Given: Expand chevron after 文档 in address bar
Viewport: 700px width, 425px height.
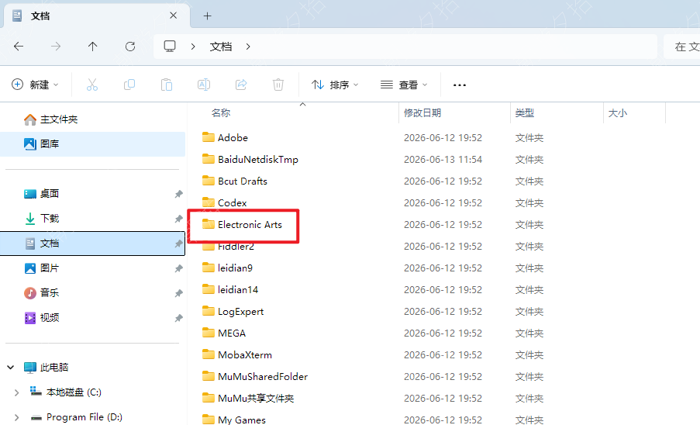Looking at the screenshot, I should [x=248, y=47].
